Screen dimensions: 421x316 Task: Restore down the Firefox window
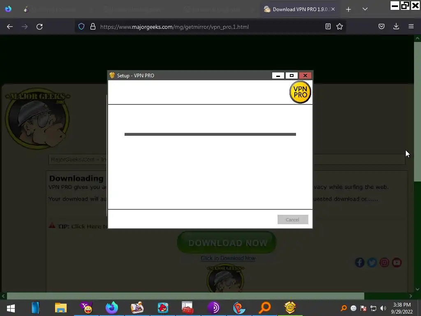pos(405,5)
